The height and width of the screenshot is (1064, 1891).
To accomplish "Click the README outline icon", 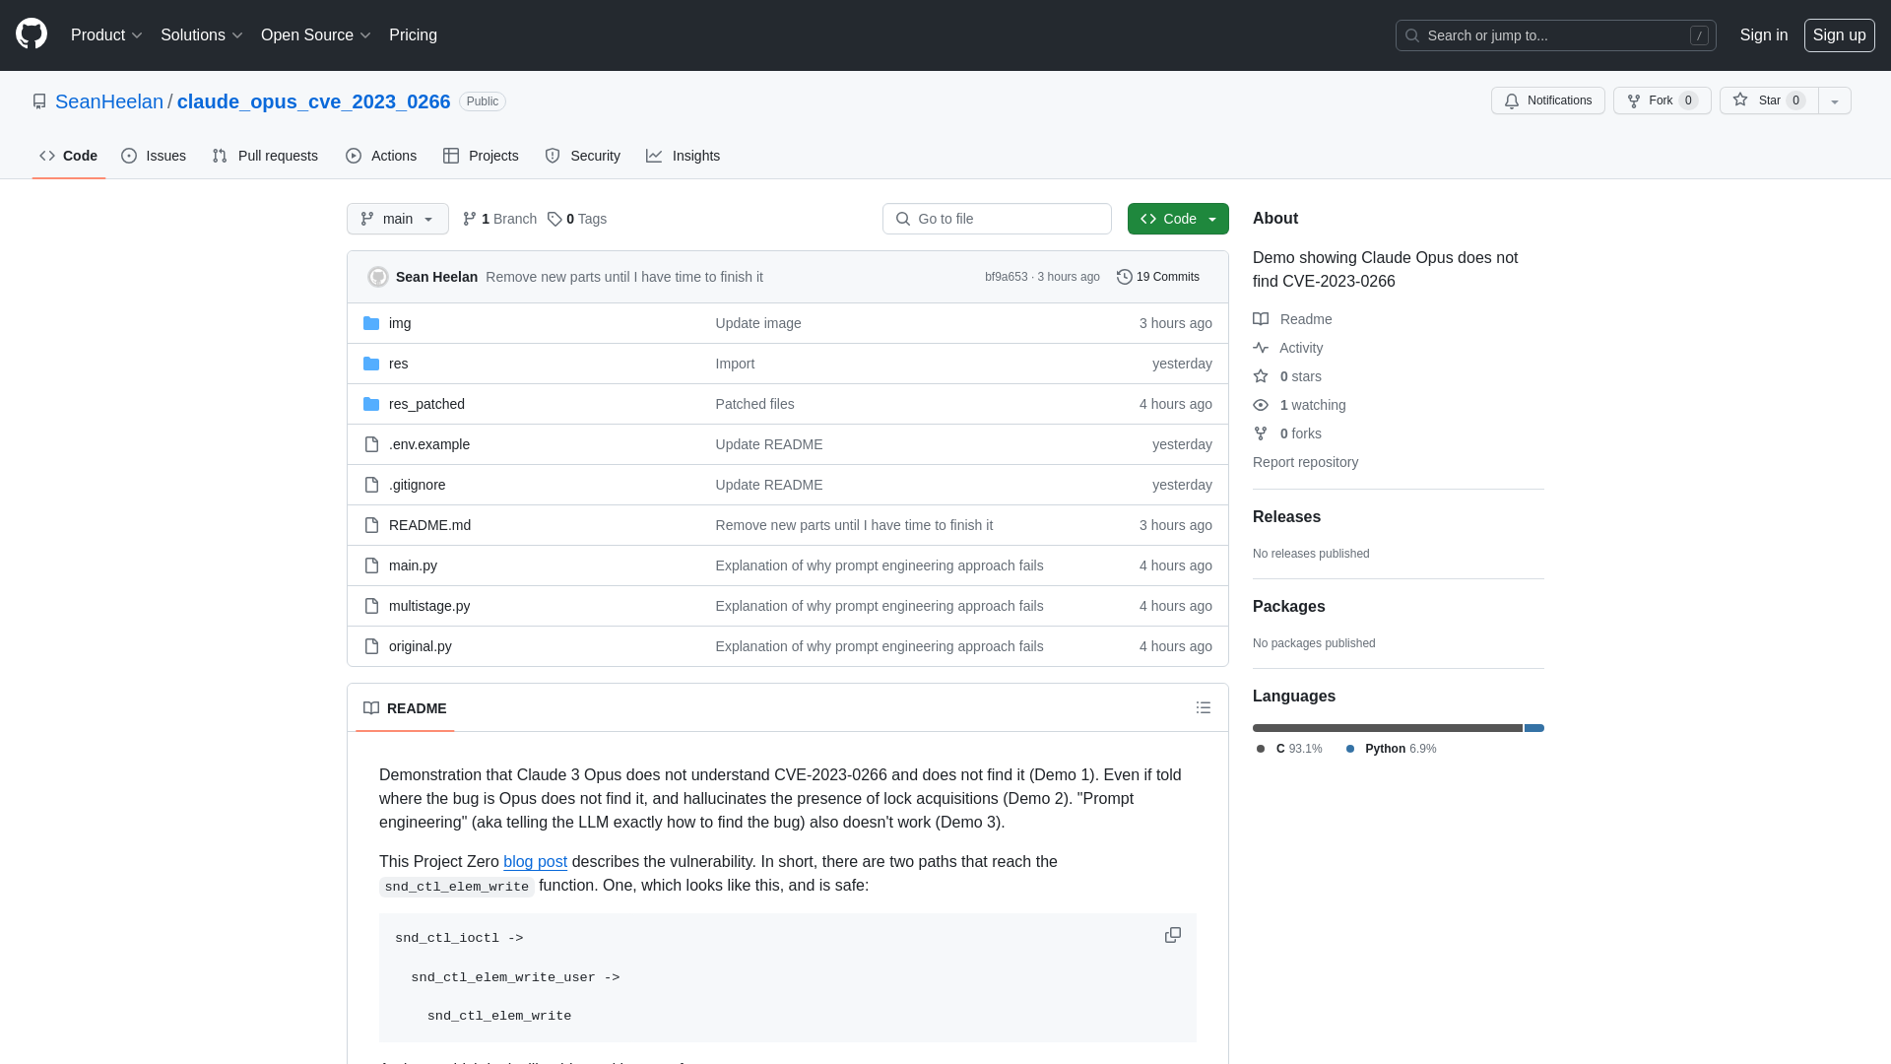I will click(x=1204, y=707).
